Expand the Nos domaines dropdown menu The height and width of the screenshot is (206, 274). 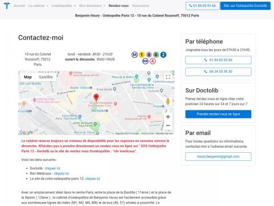[92, 6]
